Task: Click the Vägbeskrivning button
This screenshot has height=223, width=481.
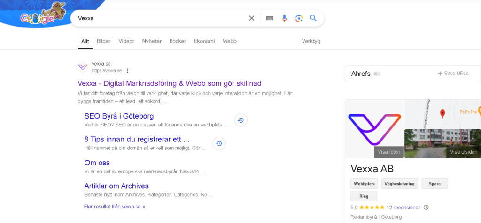Action: (400, 184)
